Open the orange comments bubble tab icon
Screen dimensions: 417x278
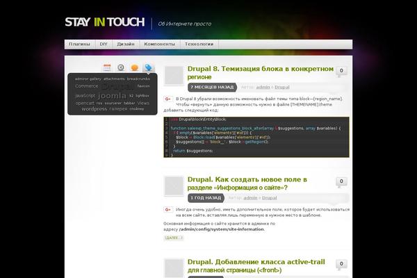pos(135,67)
